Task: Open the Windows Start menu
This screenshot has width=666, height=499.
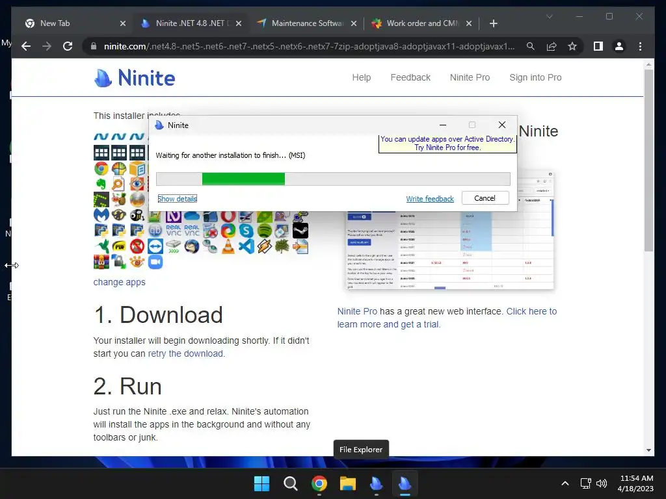Action: click(261, 483)
